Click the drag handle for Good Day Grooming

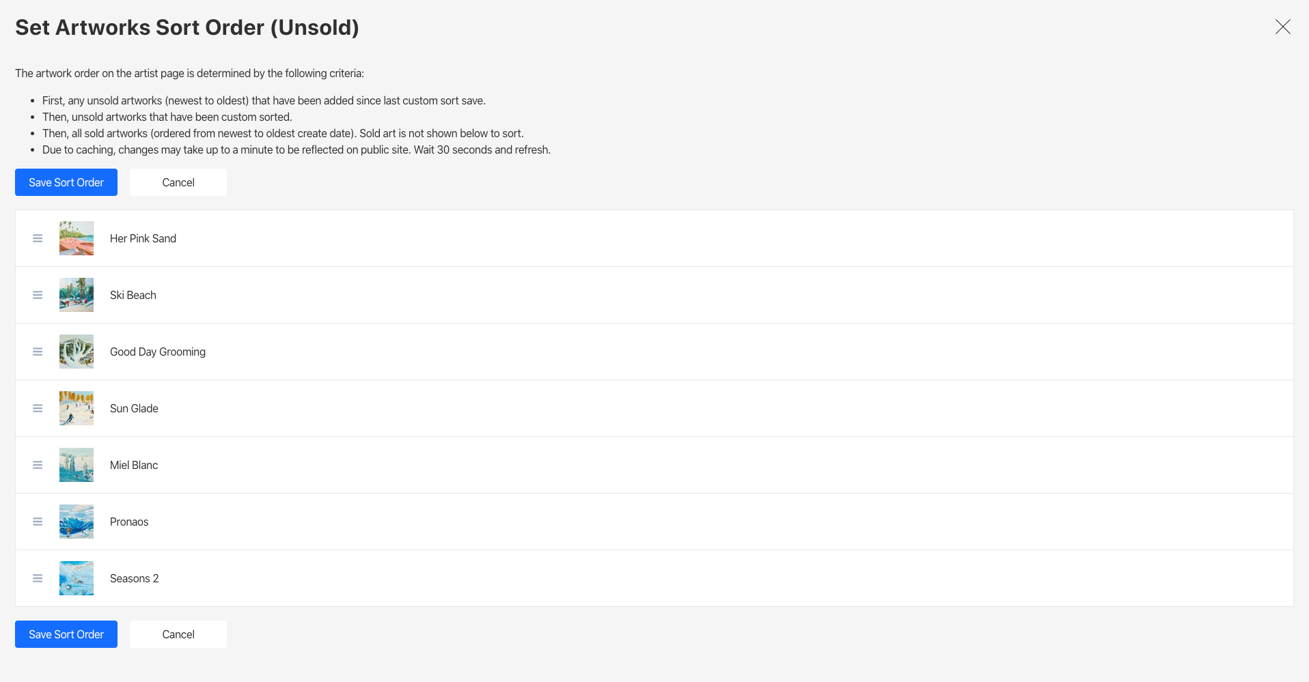pos(38,352)
